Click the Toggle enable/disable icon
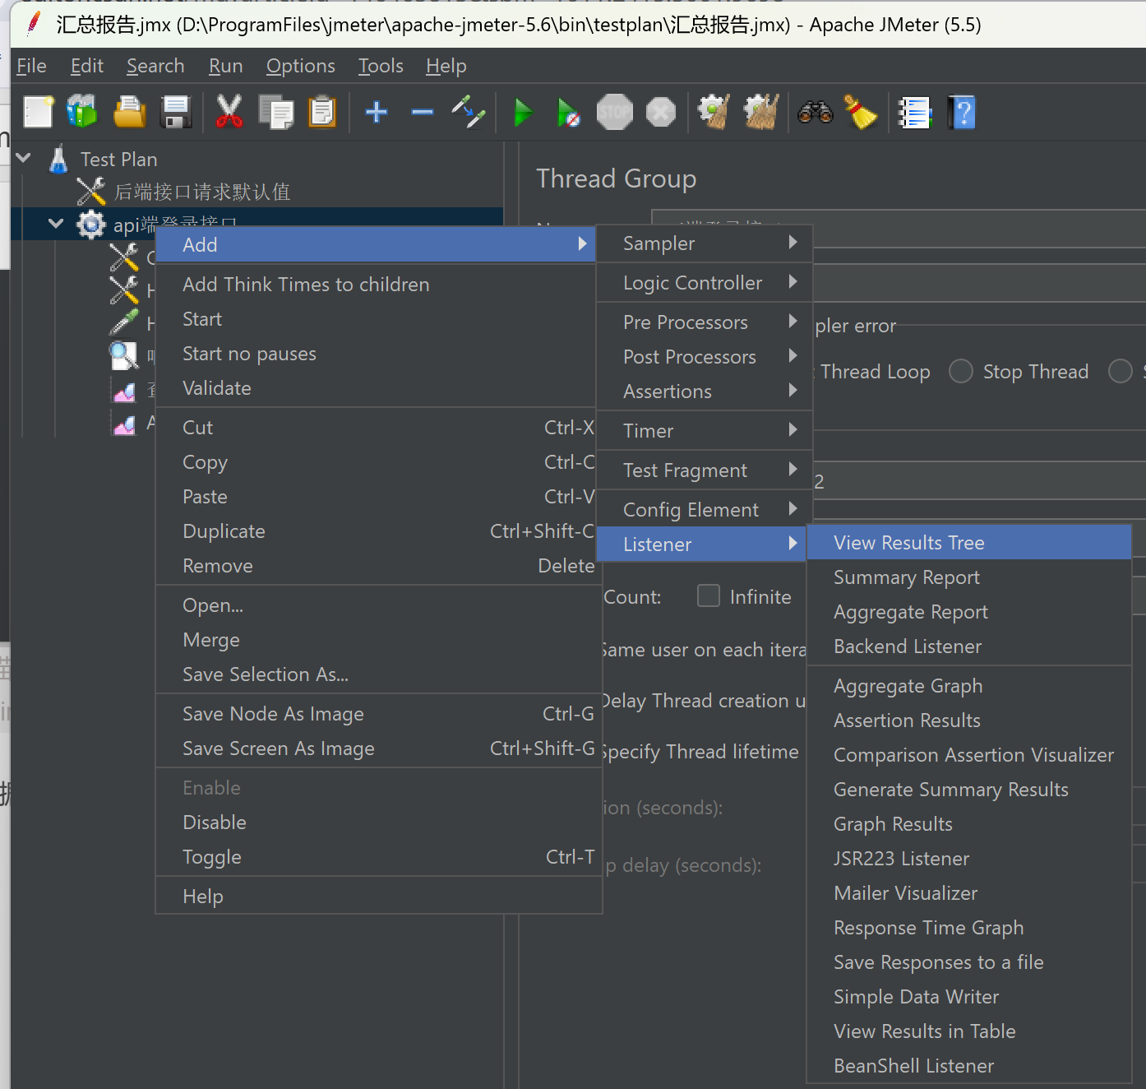This screenshot has width=1146, height=1089. 469,113
